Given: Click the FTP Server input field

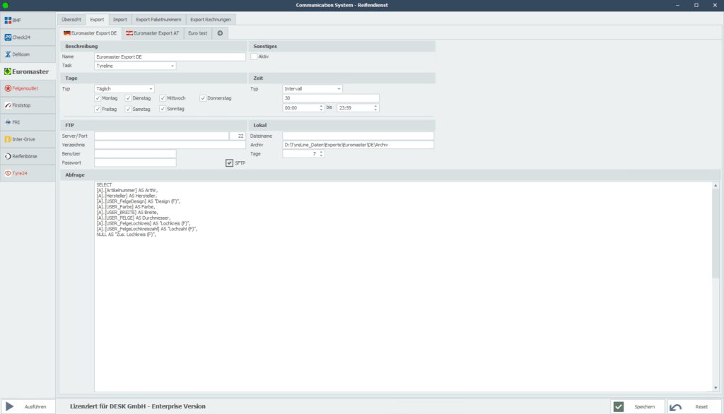Looking at the screenshot, I should 162,136.
